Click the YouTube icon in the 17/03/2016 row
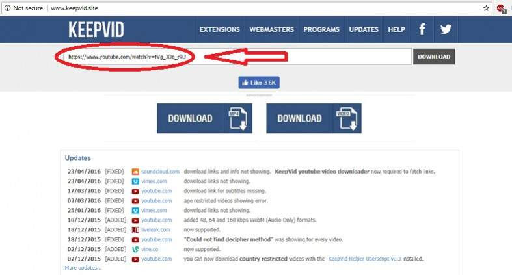The image size is (512, 275). point(135,191)
